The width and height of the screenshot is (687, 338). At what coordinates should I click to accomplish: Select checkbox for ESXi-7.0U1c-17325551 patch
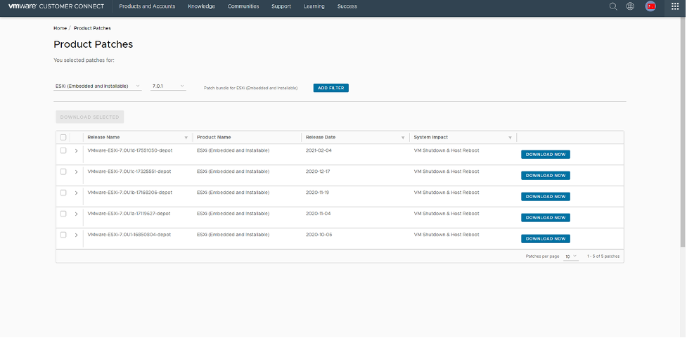point(63,171)
